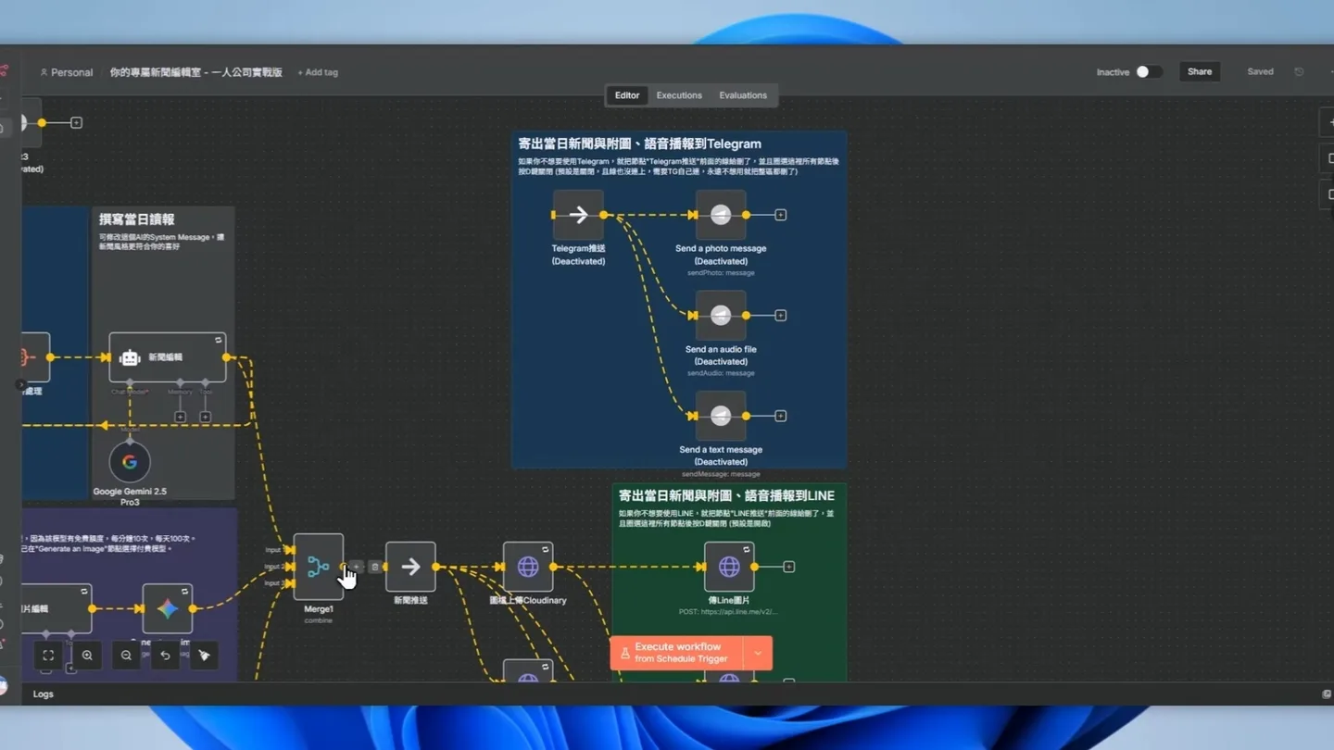The width and height of the screenshot is (1334, 750).
Task: Click the plus button after Merge1 output
Action: pos(357,567)
